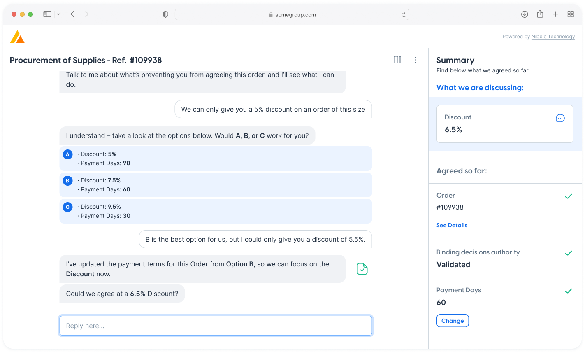Select option A with 5% discount

pyautogui.click(x=216, y=159)
